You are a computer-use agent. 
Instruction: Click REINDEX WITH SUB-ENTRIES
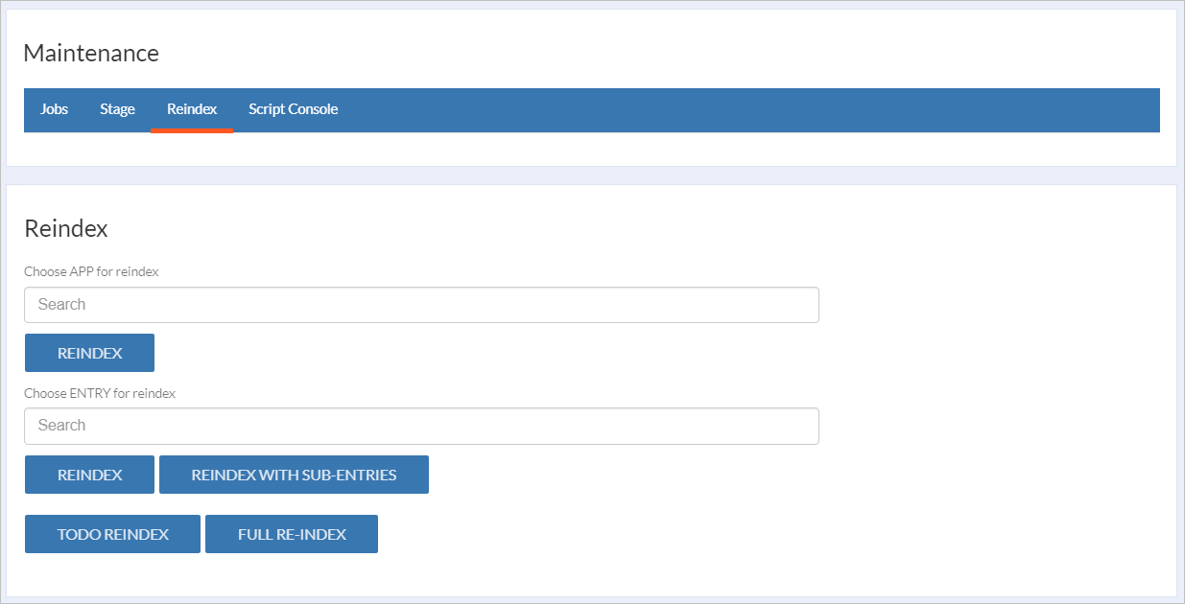tap(294, 474)
